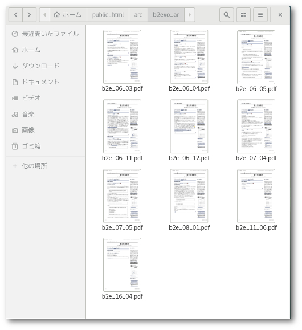Select the ホーム path segment
The width and height of the screenshot is (302, 330).
point(68,15)
